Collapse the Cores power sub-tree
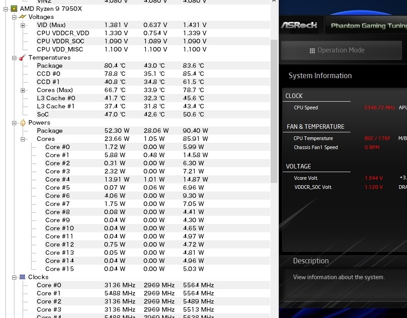407x318 pixels. pos(23,139)
